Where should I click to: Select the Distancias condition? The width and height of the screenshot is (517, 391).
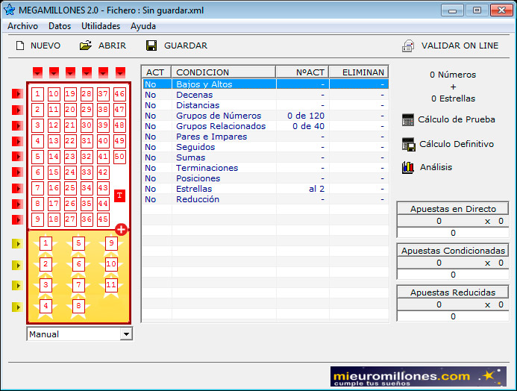[x=266, y=105]
